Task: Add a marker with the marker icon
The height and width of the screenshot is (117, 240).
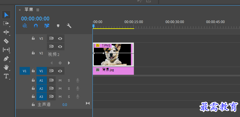Action: pos(58,26)
